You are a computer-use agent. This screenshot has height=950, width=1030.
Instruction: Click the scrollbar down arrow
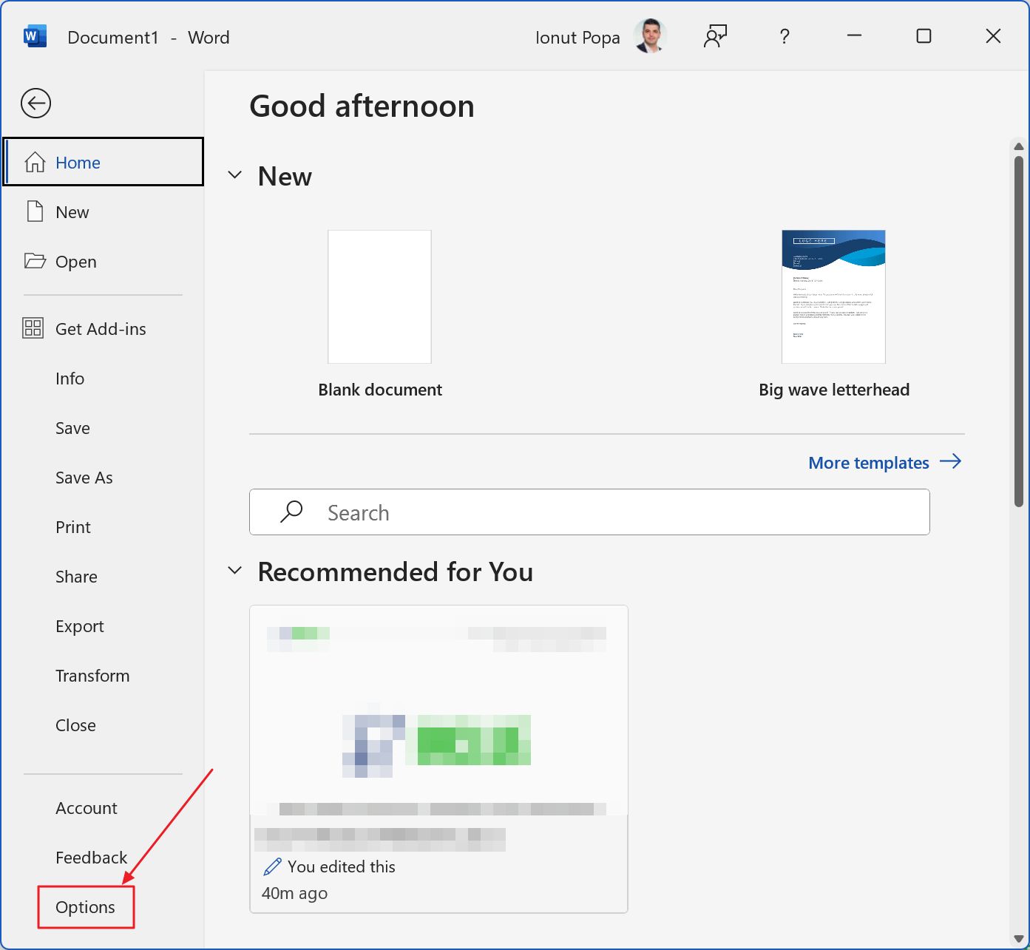pos(1018,939)
